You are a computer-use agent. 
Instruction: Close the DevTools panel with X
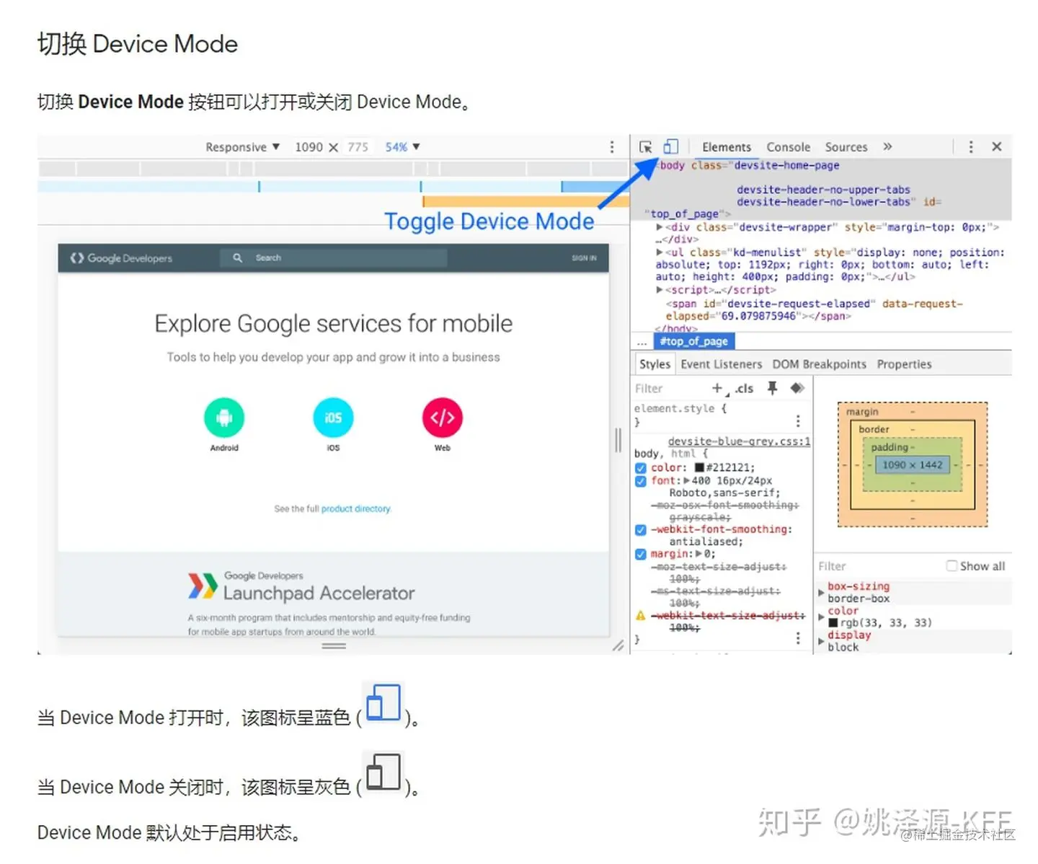(x=997, y=146)
